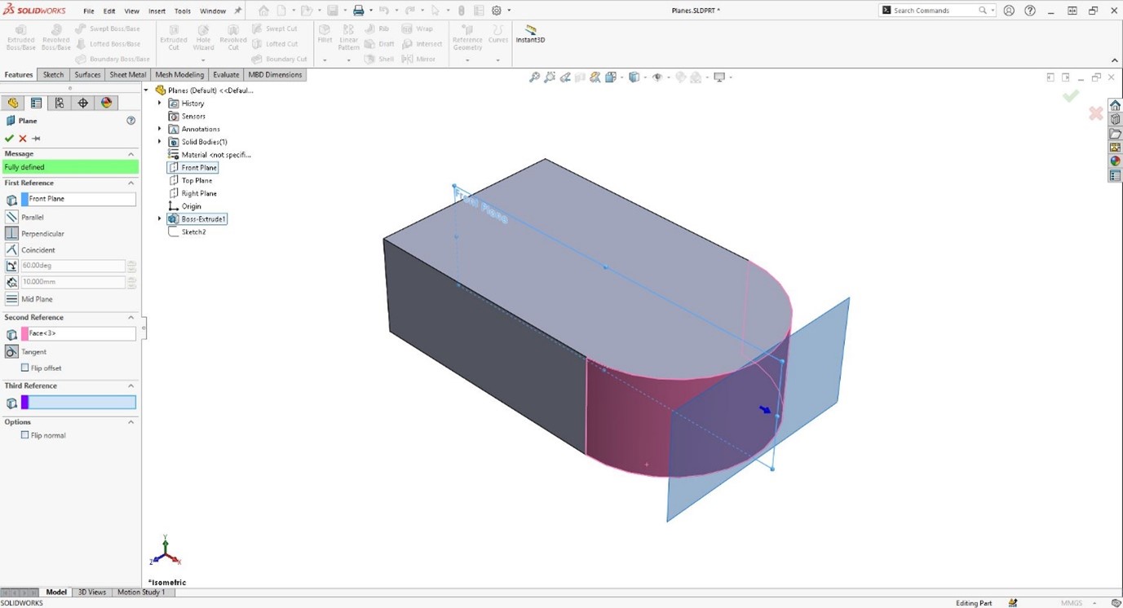Click the Tangent constraint icon
The image size is (1123, 608).
(x=11, y=352)
